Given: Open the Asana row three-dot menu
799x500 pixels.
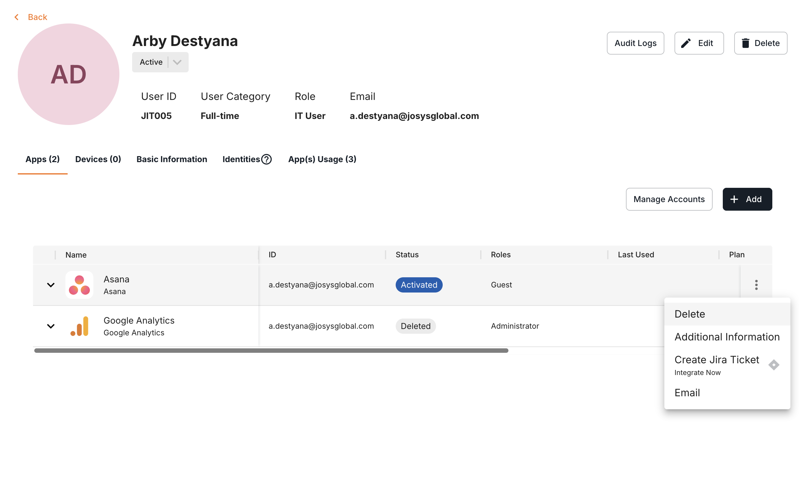Looking at the screenshot, I should point(756,285).
